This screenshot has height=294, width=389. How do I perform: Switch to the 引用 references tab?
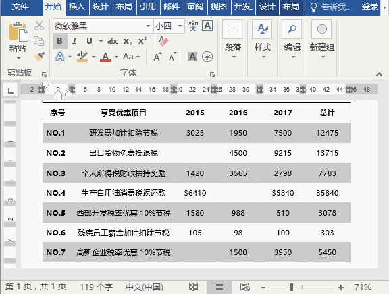[148, 7]
